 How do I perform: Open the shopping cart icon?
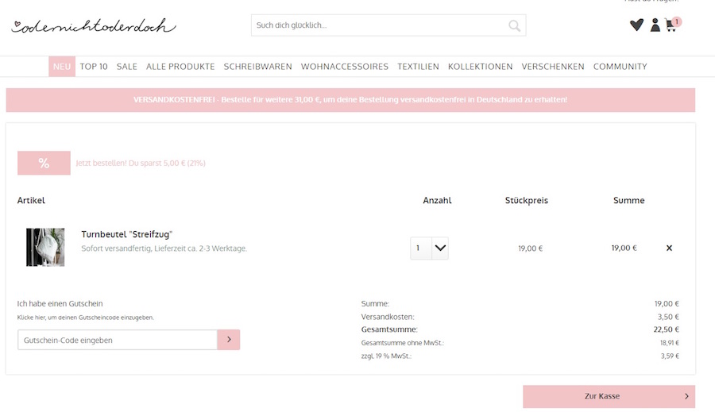tap(671, 25)
